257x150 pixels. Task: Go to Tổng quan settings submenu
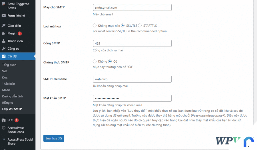click(9, 65)
